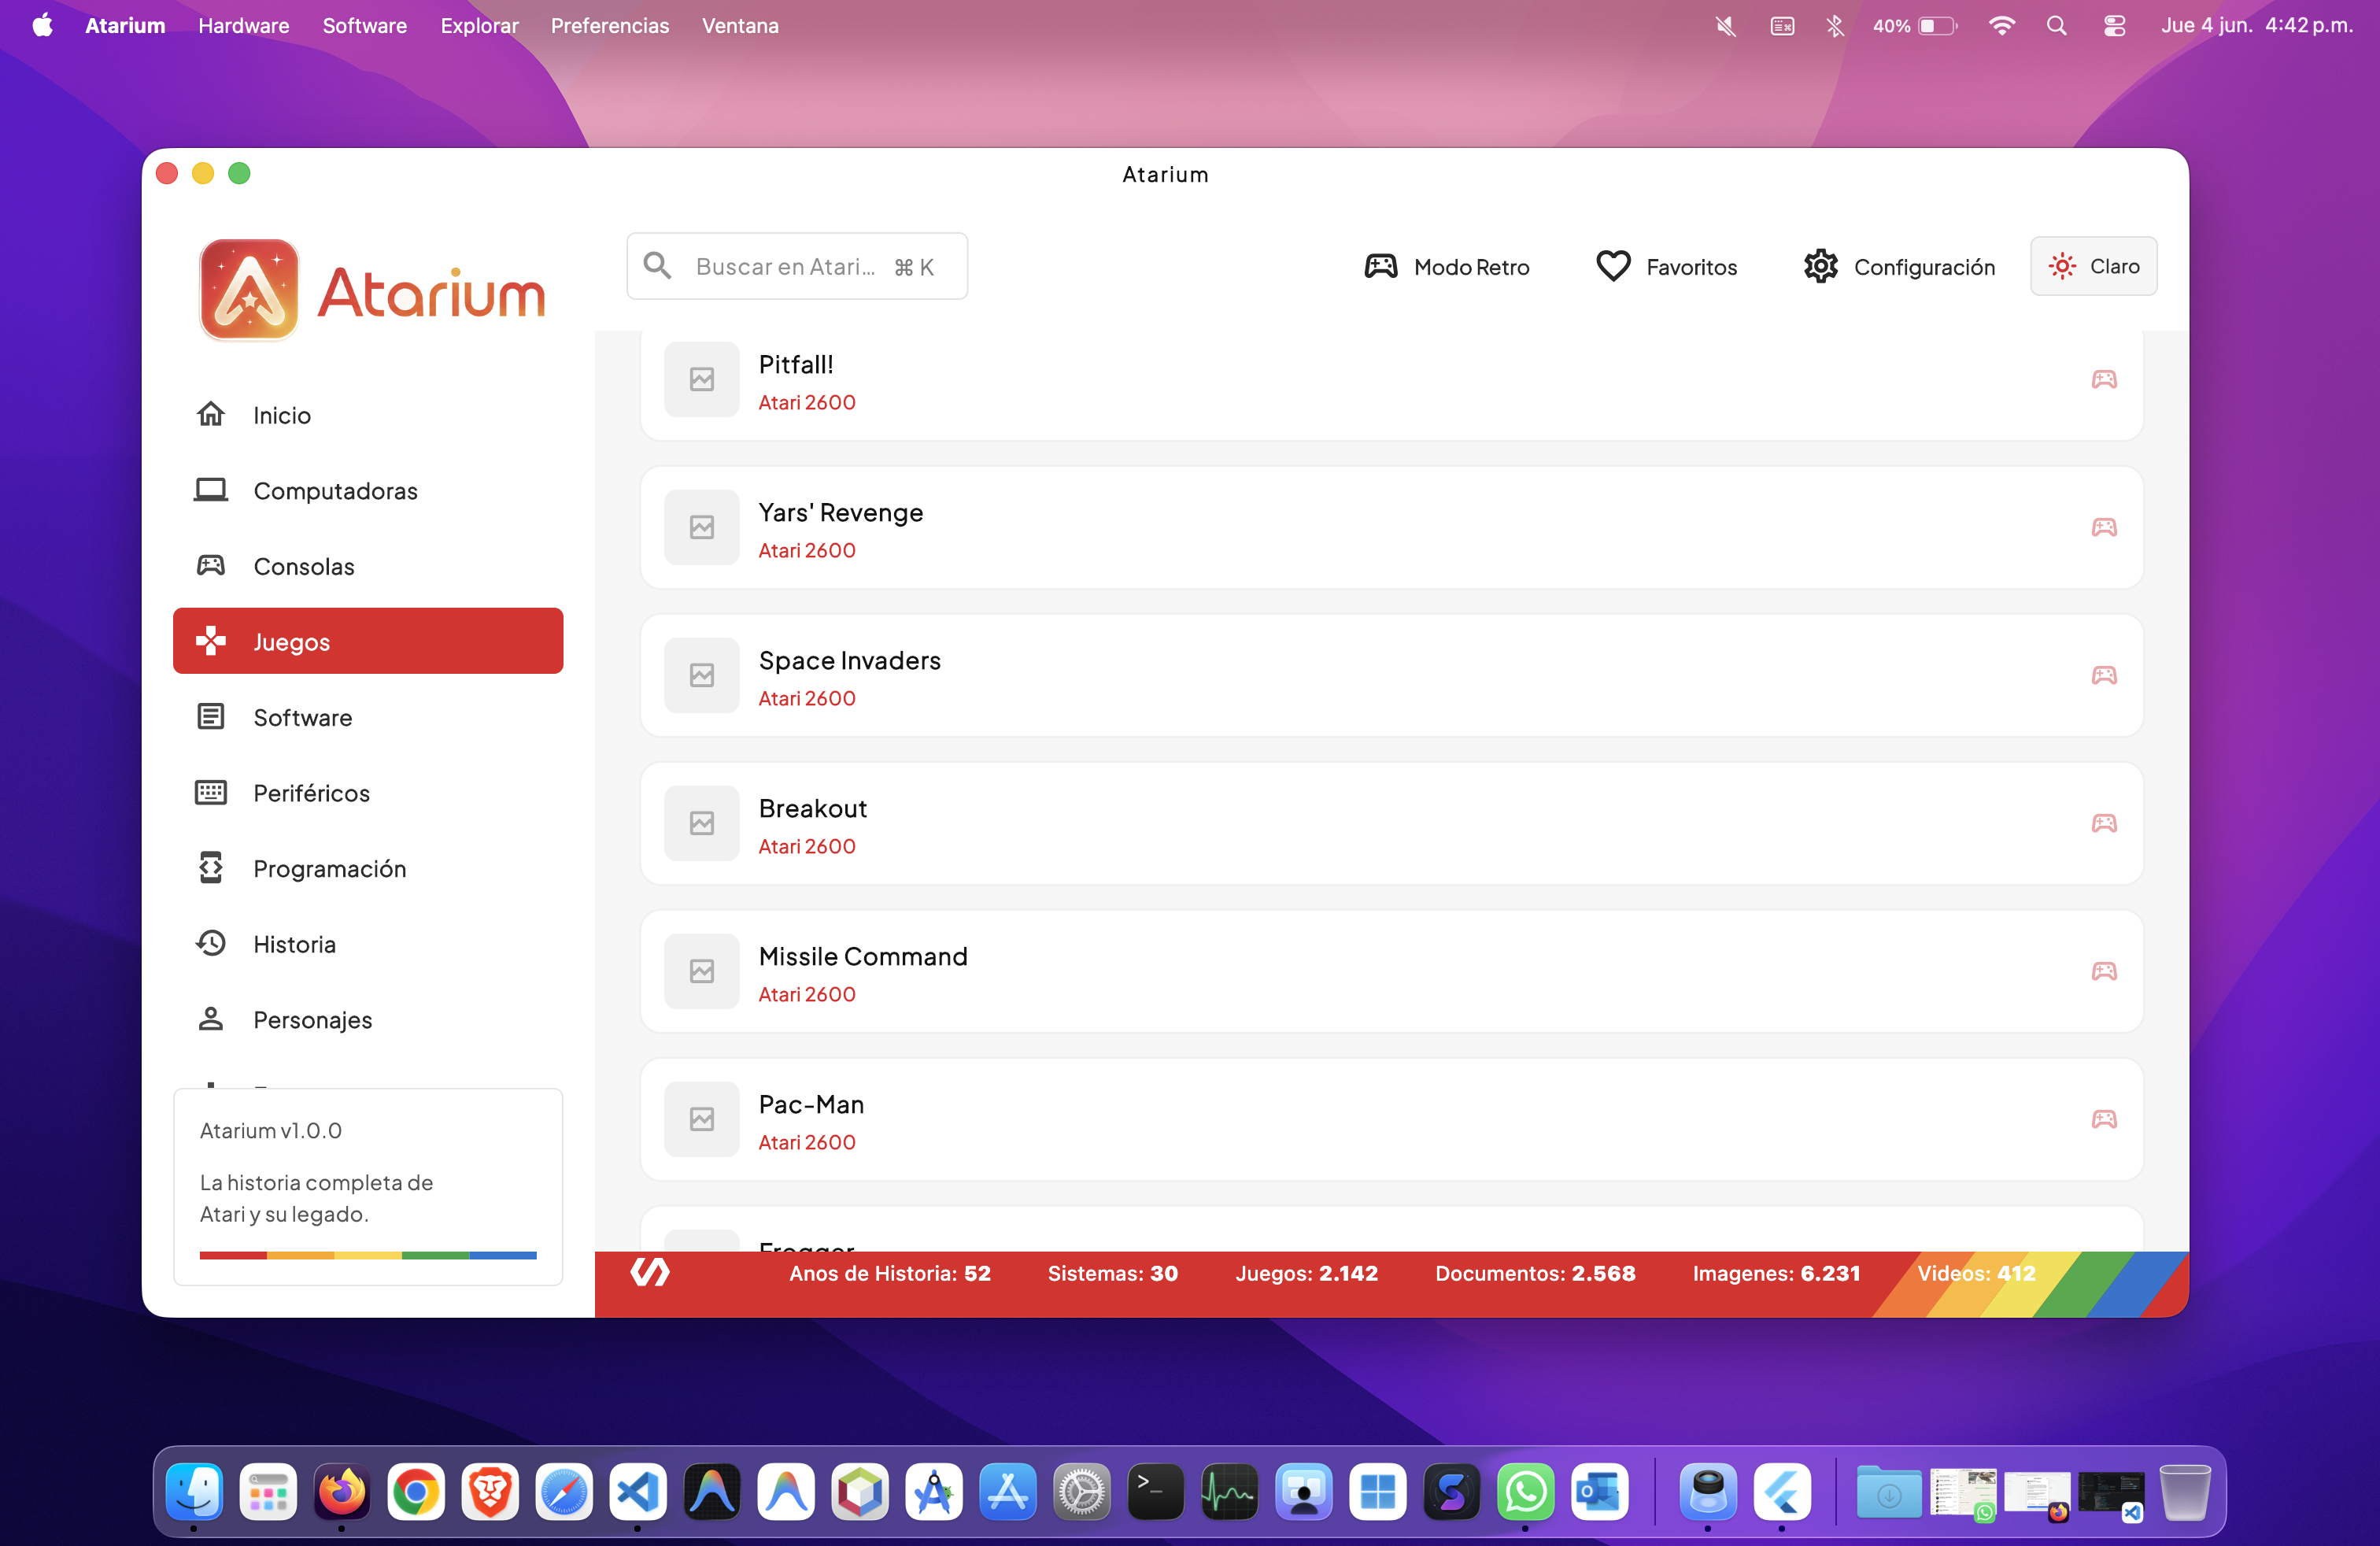Open Spotlight search in menu bar
Viewport: 2380px width, 1546px height.
pyautogui.click(x=2056, y=25)
